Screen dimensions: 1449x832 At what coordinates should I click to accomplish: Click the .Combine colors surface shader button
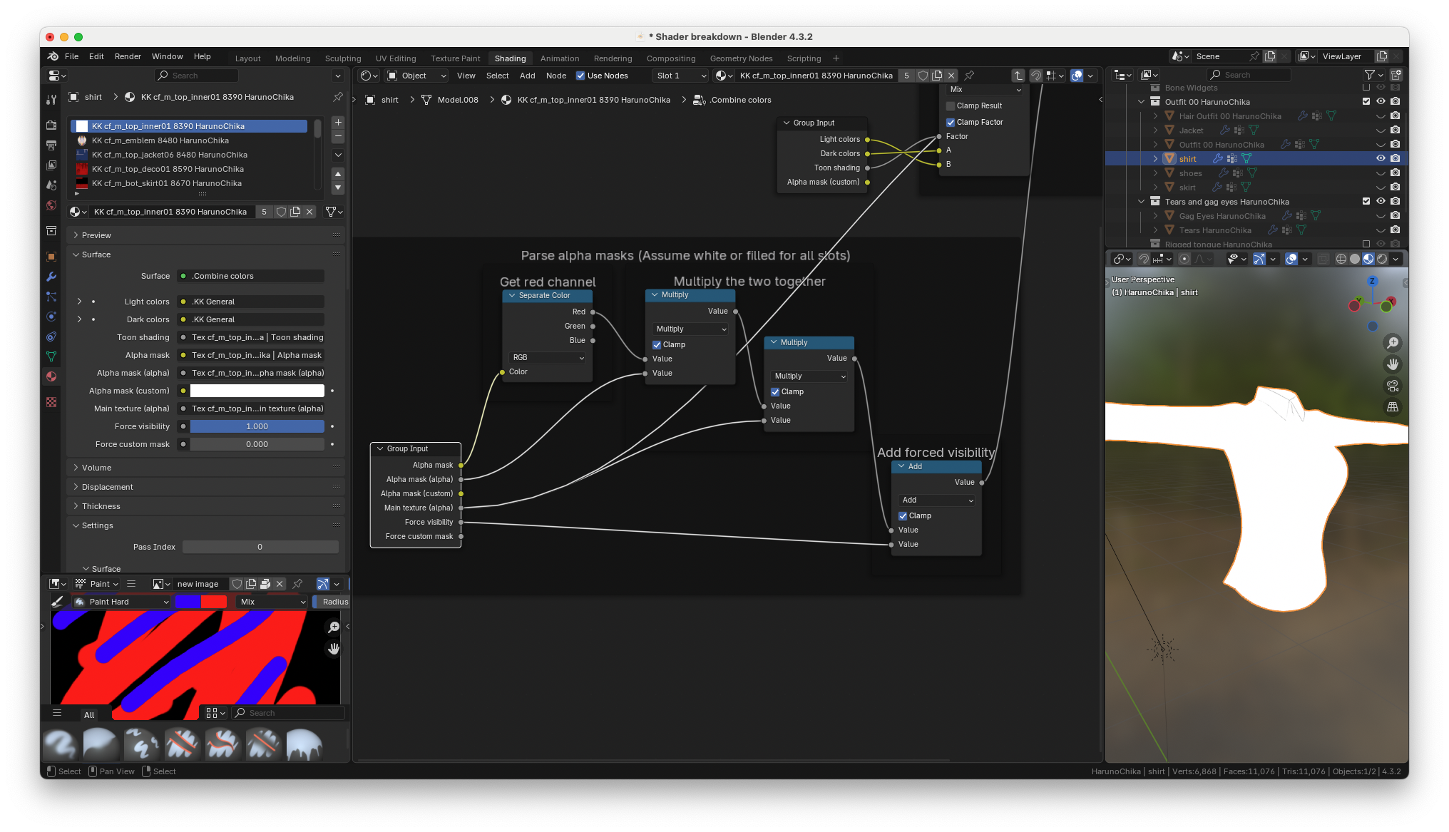[x=253, y=276]
